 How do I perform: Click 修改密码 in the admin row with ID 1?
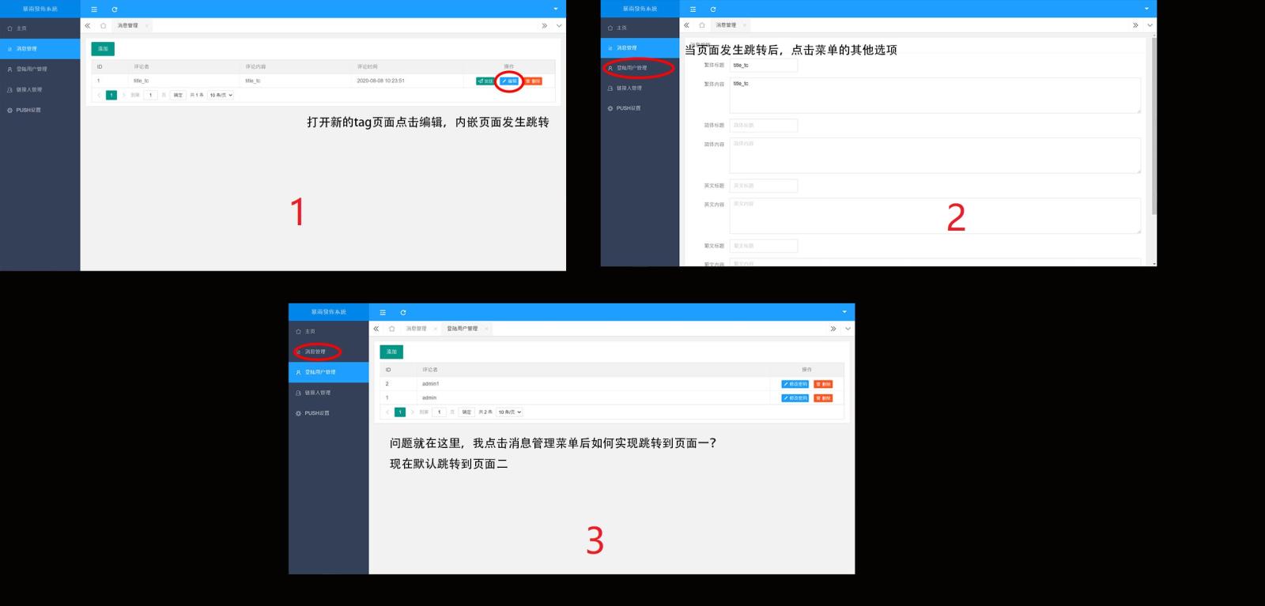point(795,398)
